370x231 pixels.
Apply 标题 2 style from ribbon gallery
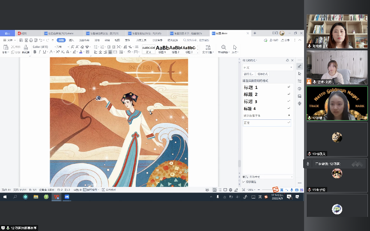tap(176, 49)
